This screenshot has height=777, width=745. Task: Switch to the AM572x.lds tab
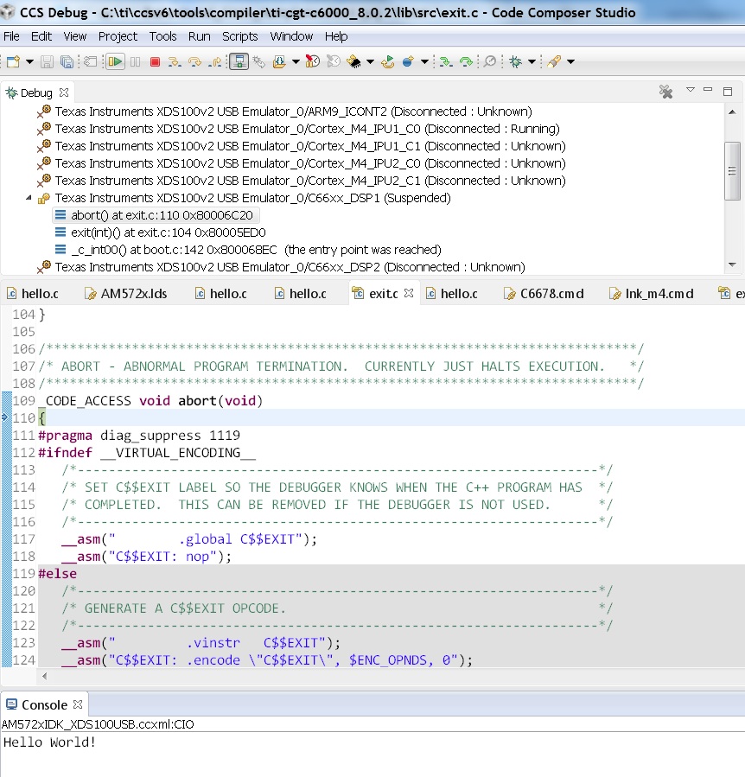133,294
